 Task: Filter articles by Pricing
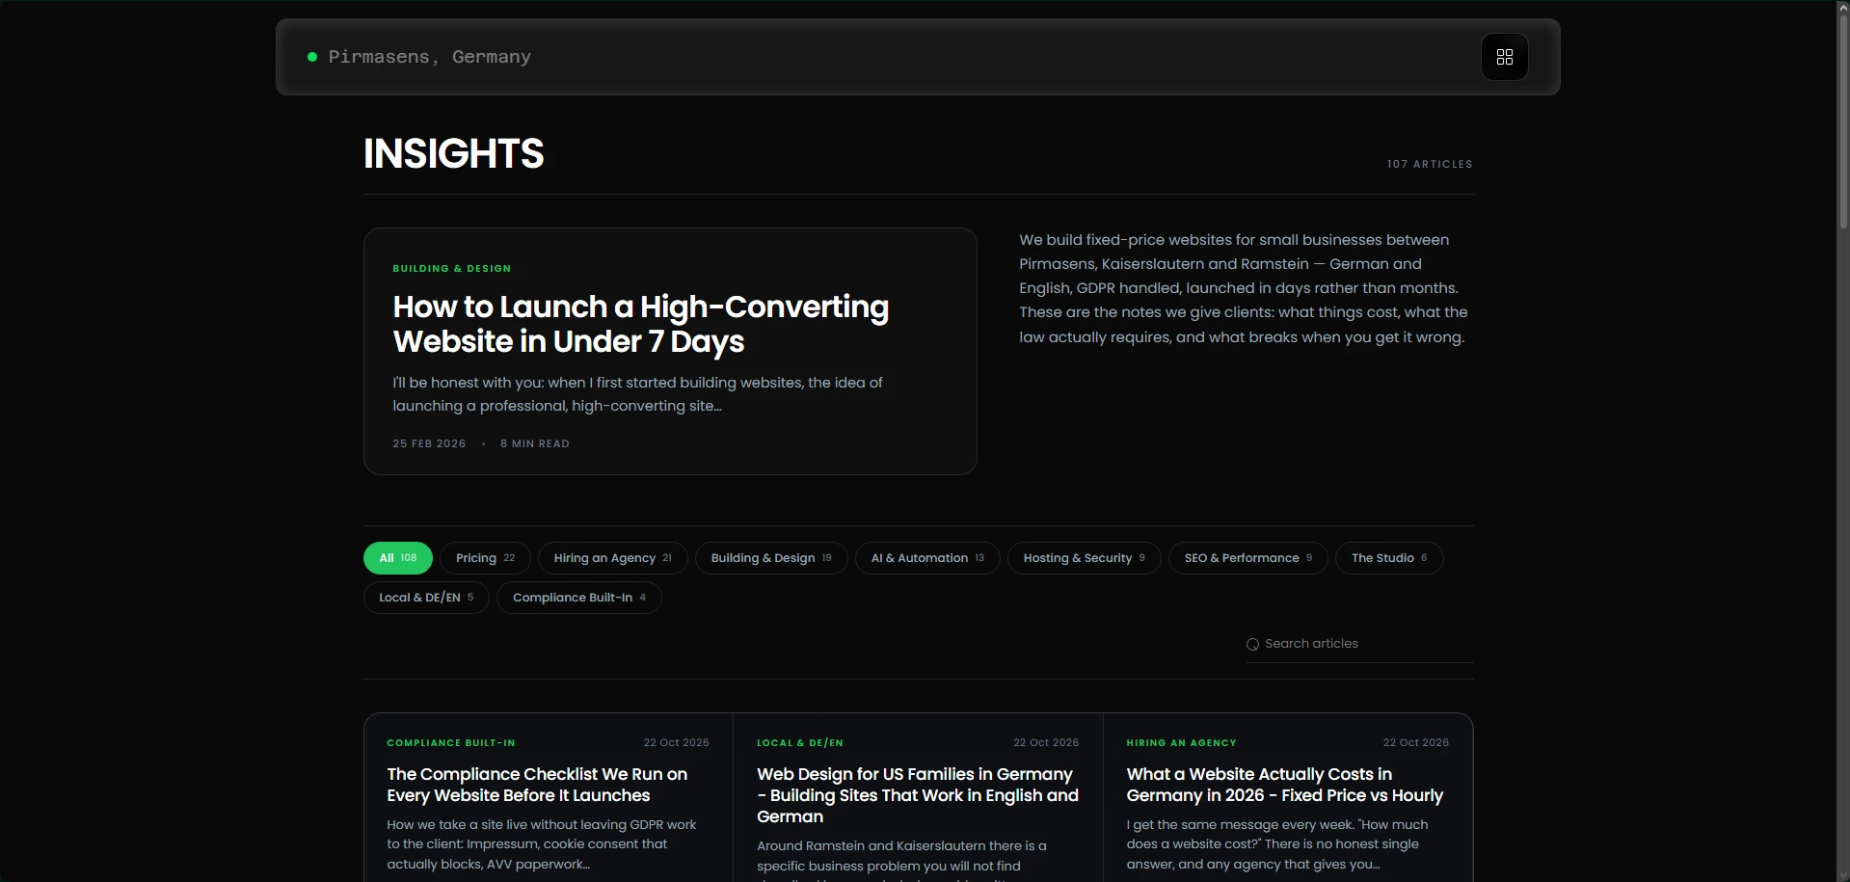click(485, 558)
